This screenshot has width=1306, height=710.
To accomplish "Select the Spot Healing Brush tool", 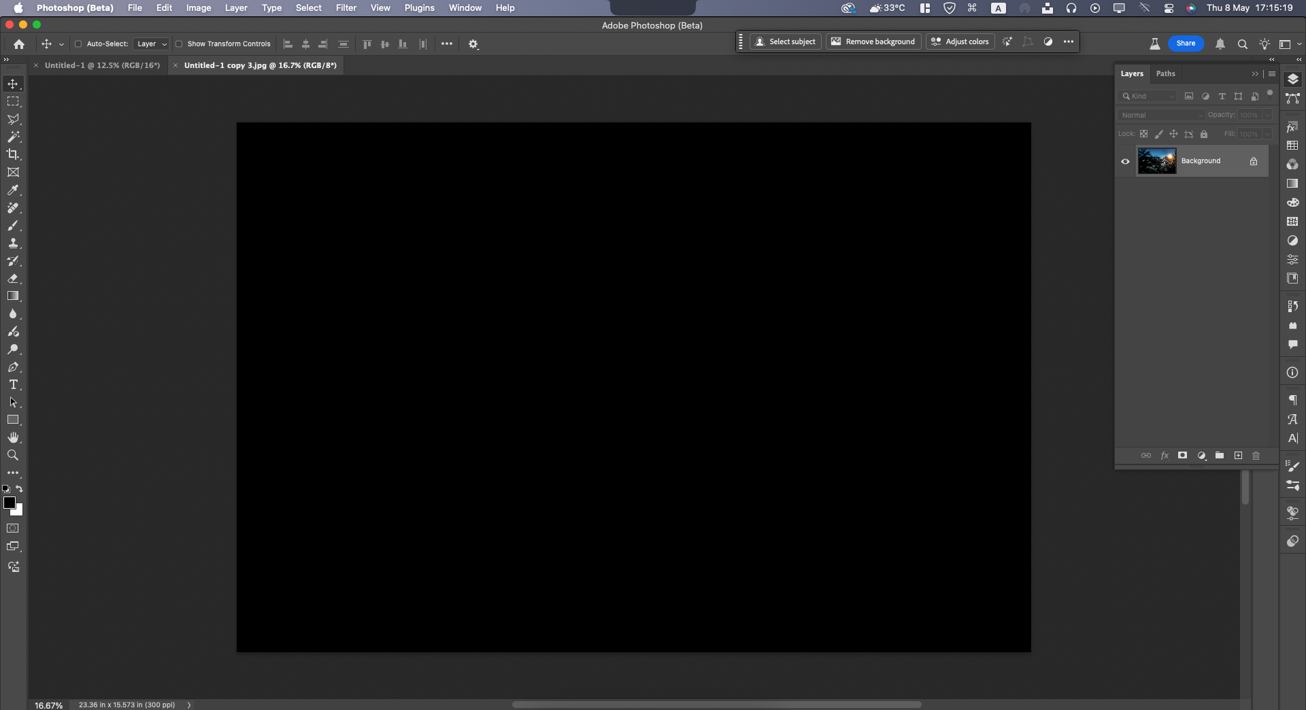I will pos(13,208).
